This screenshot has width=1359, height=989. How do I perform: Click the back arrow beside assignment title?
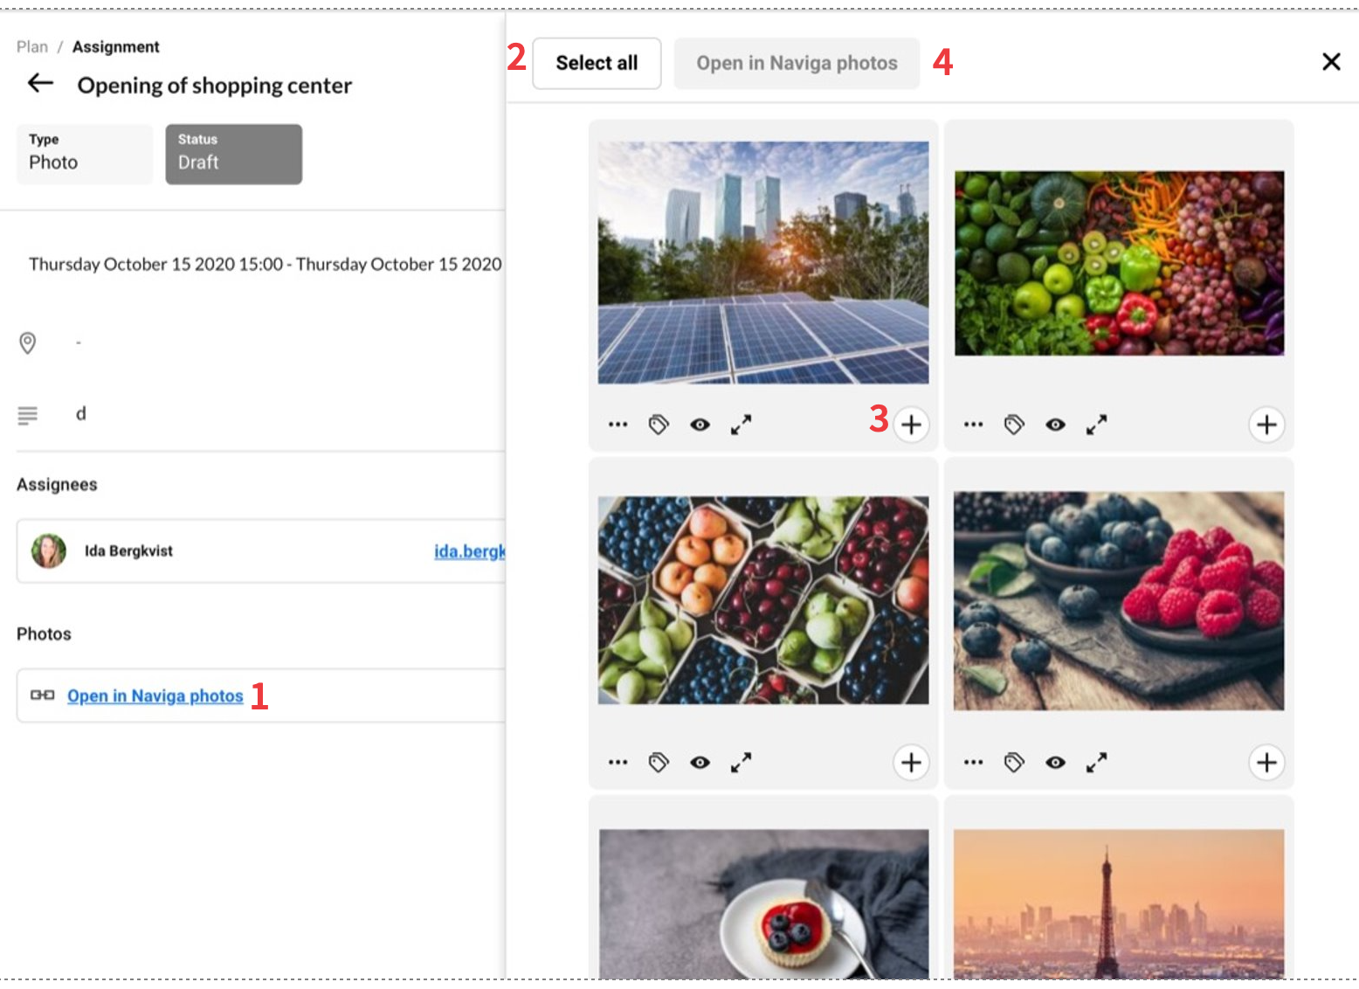coord(40,84)
